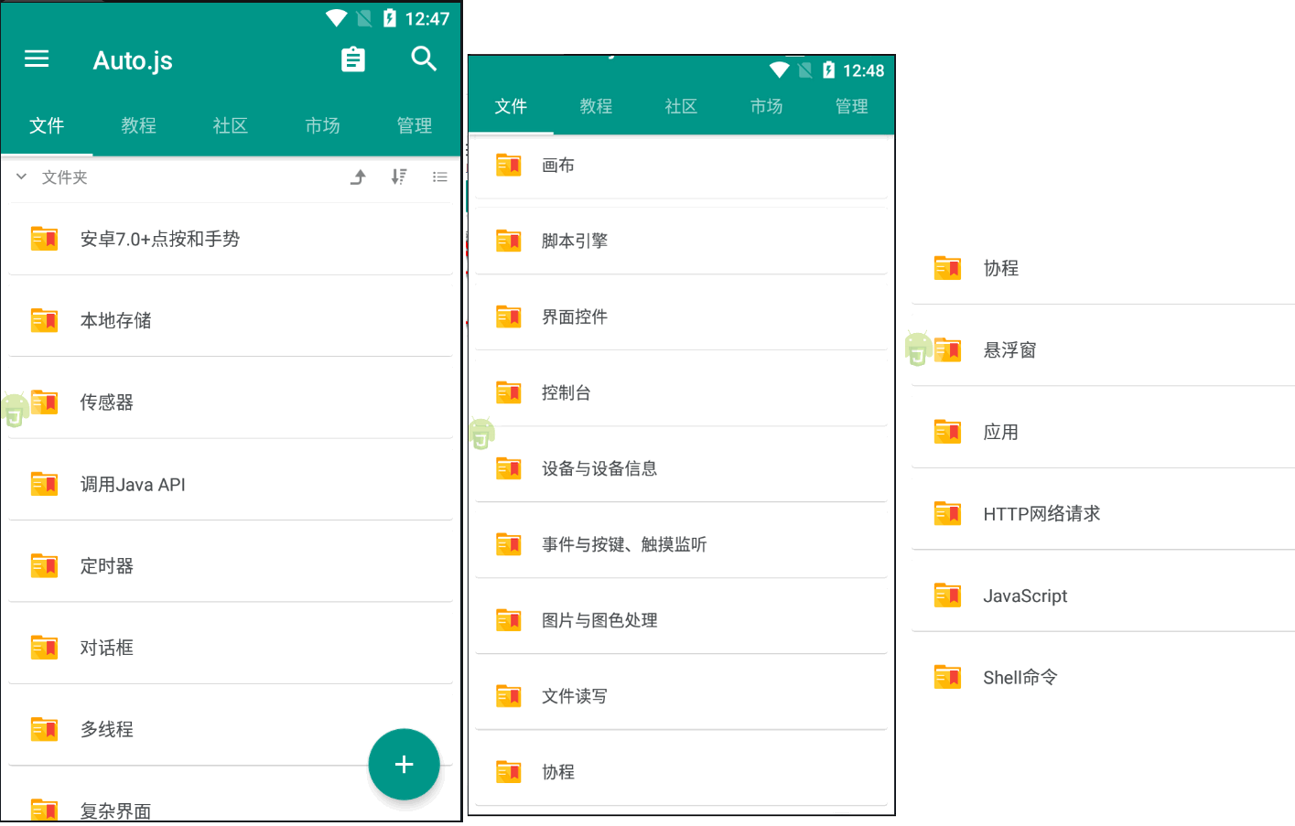Tap floating Android robot beside 悬浮窗
The image size is (1295, 826).
tap(919, 348)
